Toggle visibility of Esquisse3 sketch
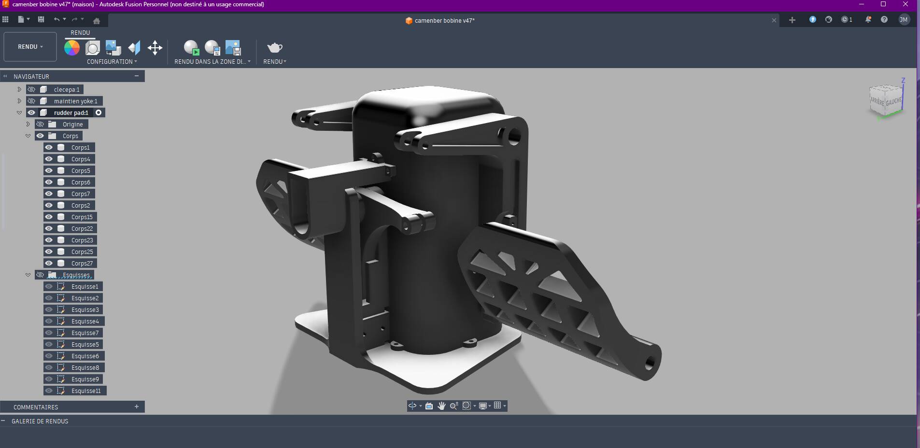Viewport: 920px width, 448px height. point(49,309)
